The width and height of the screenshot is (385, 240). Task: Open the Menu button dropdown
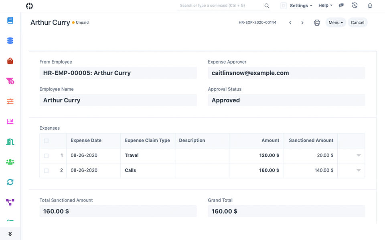pos(336,23)
